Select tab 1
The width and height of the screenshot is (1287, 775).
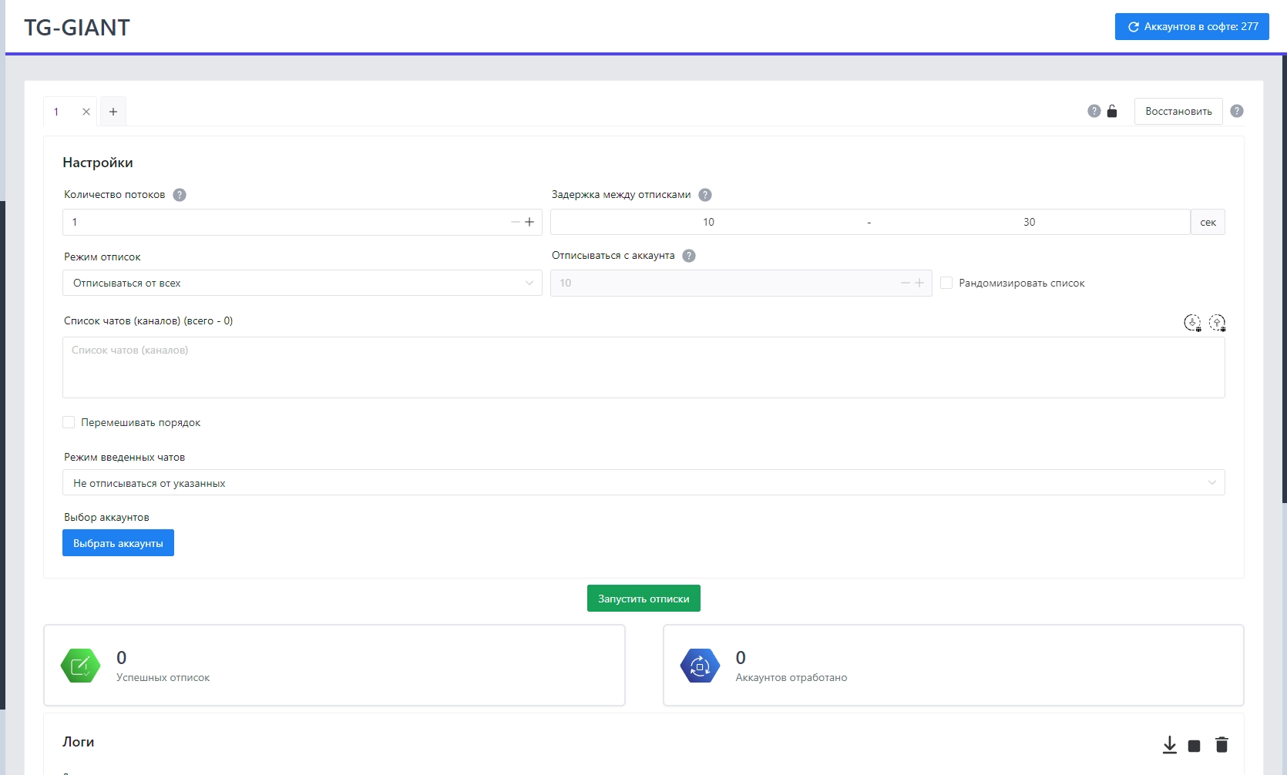coord(57,112)
